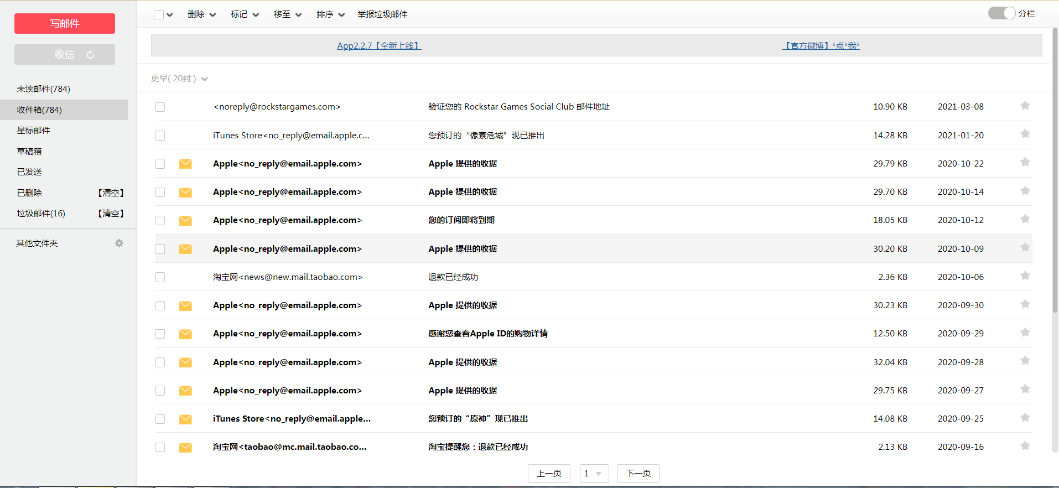Tick the checkbox for the Rockstar Games email
The height and width of the screenshot is (488, 1059).
(x=160, y=107)
